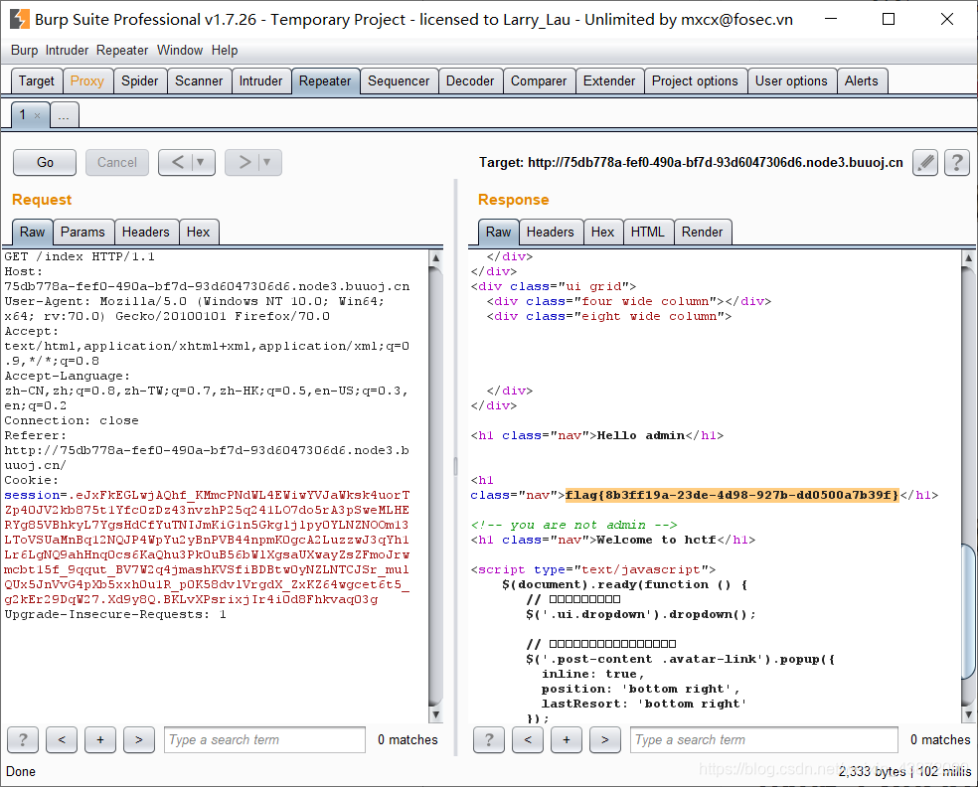Switch to the Comparer tab

(539, 81)
